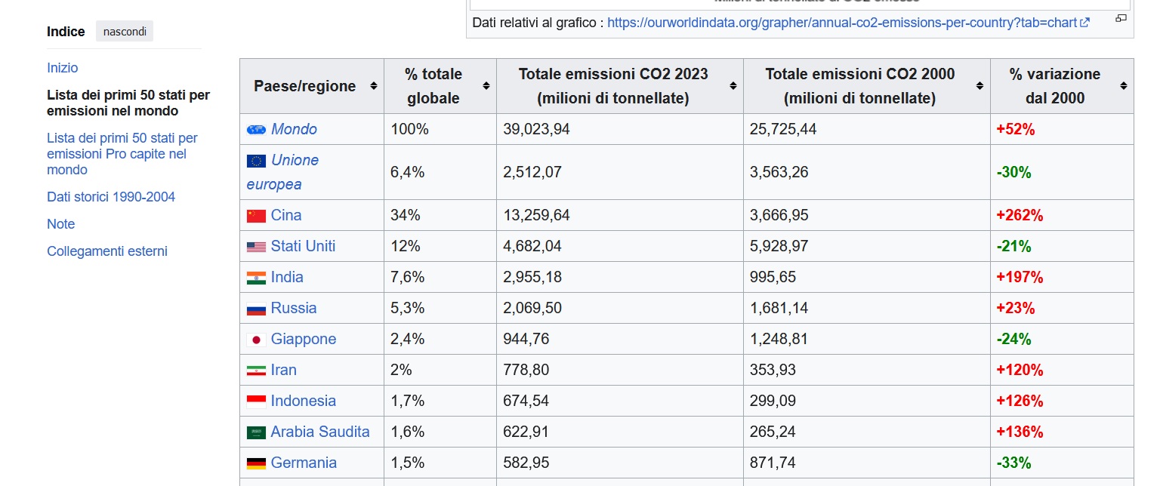The width and height of the screenshot is (1160, 486).
Task: Click the India flag icon
Action: tap(256, 278)
